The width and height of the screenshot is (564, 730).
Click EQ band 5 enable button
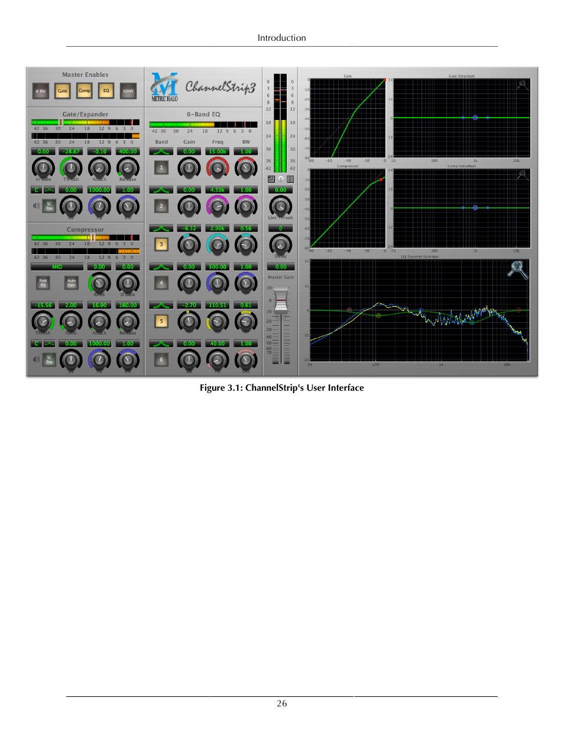coord(161,321)
